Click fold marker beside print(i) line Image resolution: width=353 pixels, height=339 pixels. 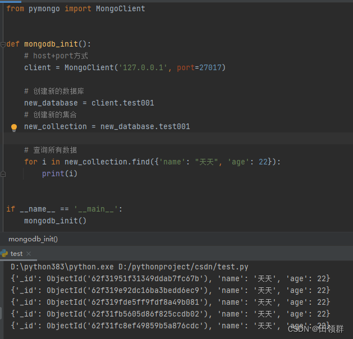coord(3,174)
